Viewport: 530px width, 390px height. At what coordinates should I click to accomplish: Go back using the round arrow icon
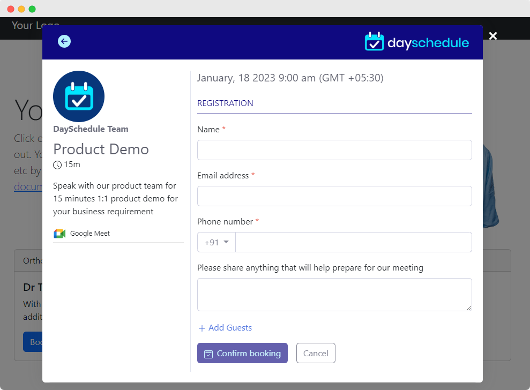(64, 41)
